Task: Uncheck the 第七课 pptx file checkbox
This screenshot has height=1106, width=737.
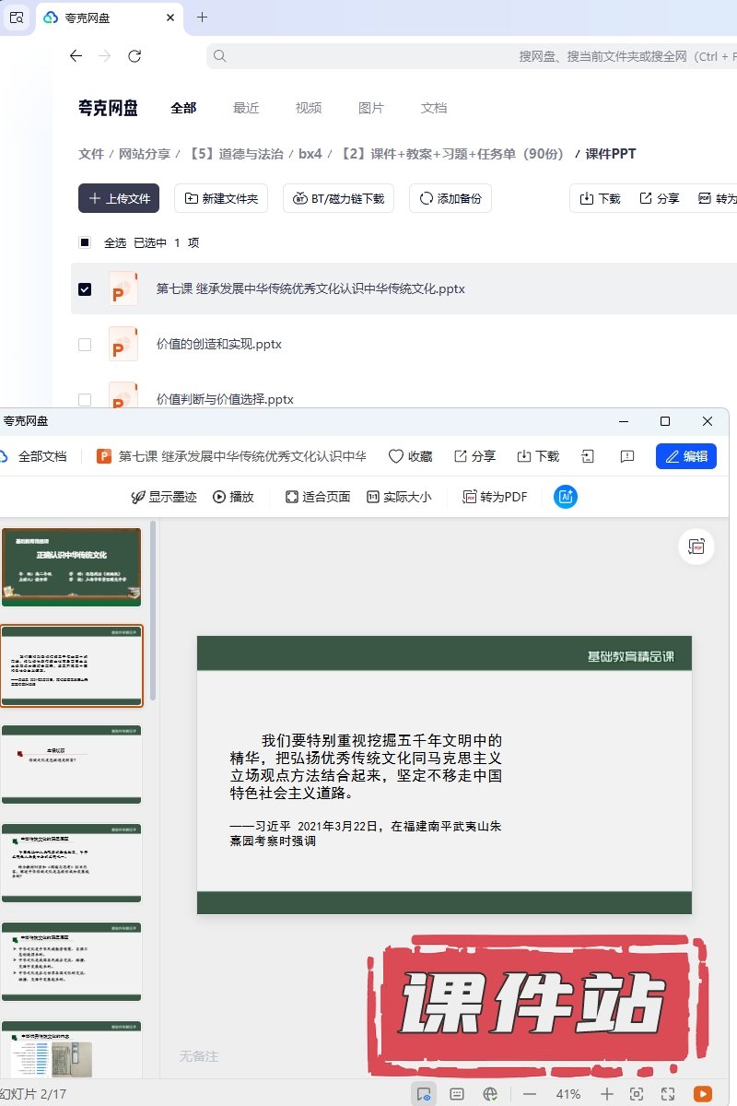Action: click(85, 289)
